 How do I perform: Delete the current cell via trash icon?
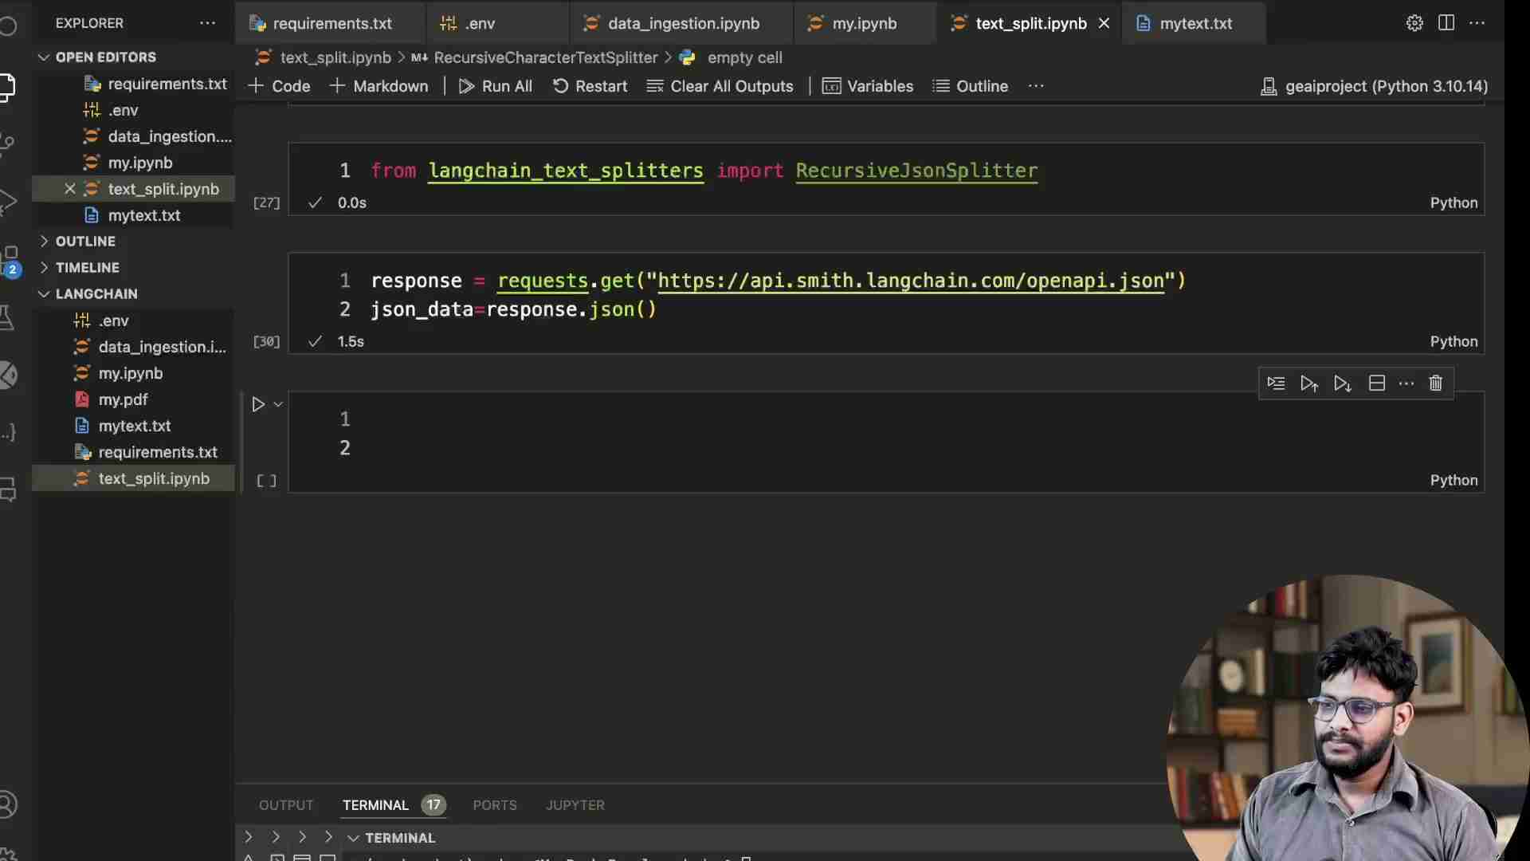point(1435,383)
